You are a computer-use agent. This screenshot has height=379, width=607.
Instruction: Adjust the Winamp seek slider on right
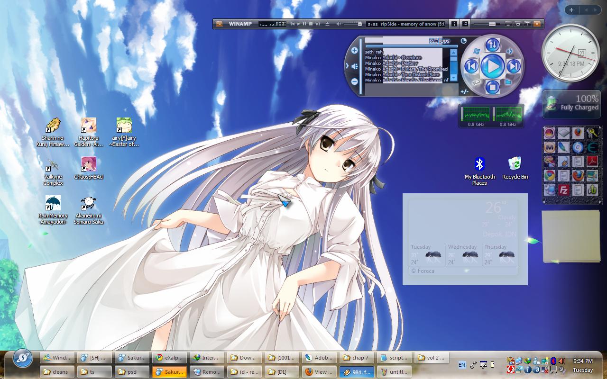[487, 24]
